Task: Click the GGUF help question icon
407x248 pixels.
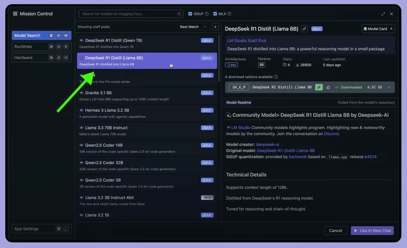Action: click(x=206, y=14)
